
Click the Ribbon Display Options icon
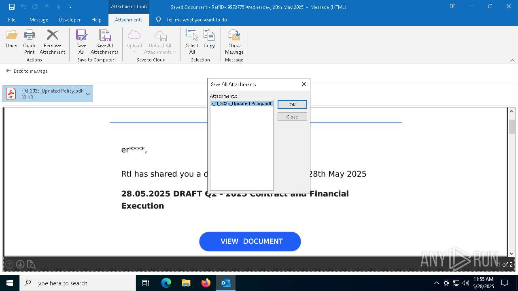453,6
